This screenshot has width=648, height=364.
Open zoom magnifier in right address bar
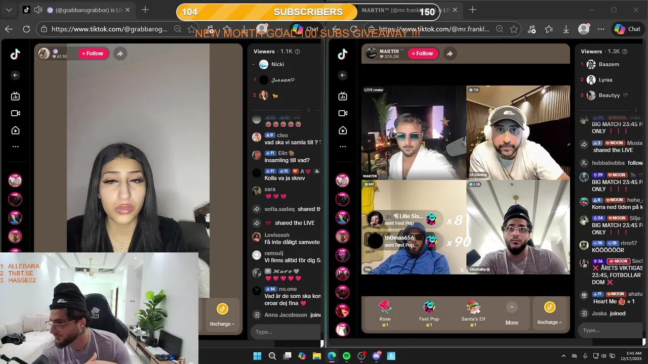click(x=500, y=29)
